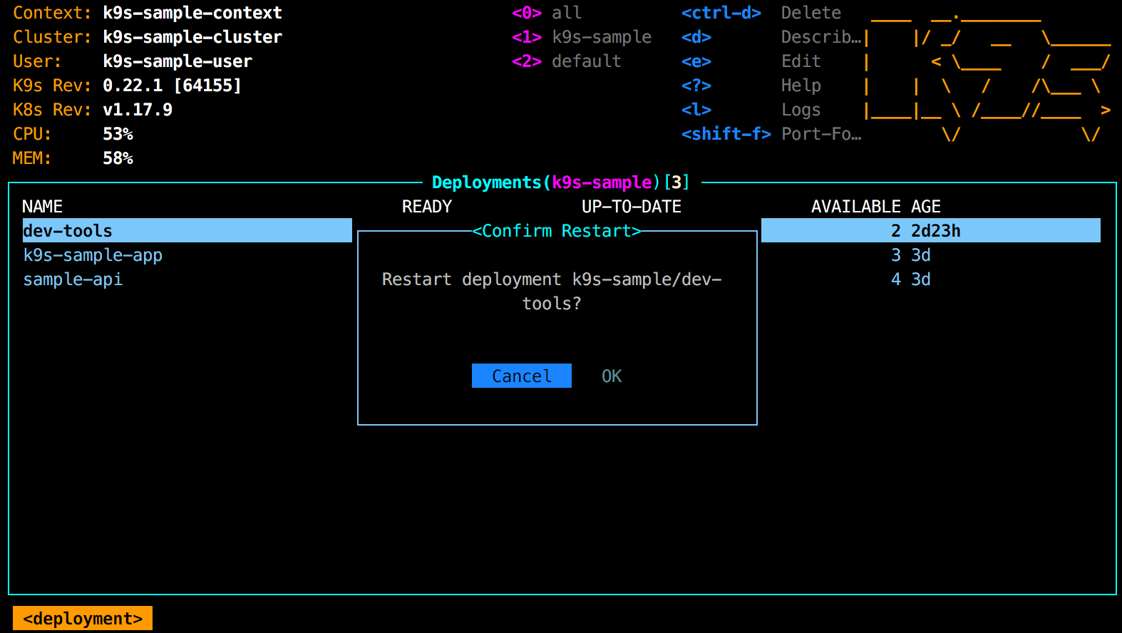Screen dimensions: 1122x633
Task: Click the <shift-f> Port-Forward shortcut hint
Action: pyautogui.click(x=771, y=134)
